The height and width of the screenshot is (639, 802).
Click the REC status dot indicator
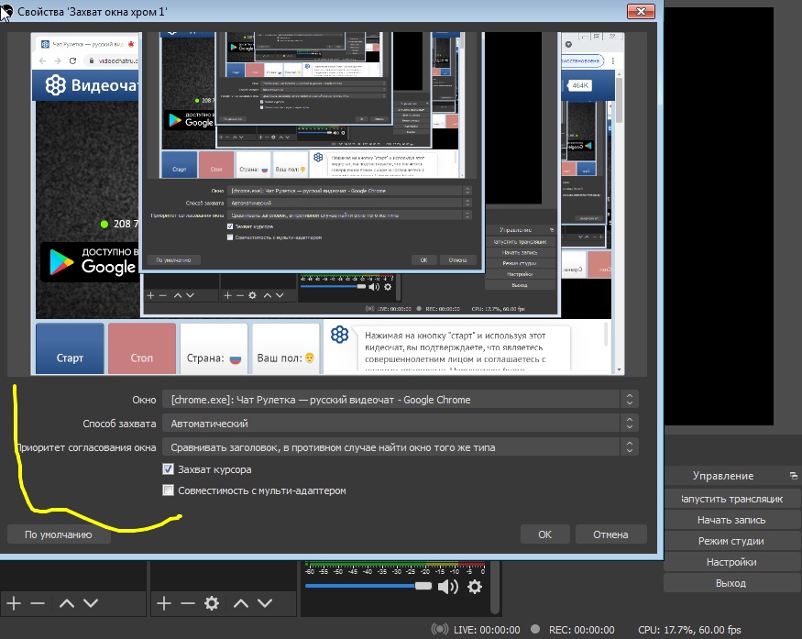click(535, 629)
